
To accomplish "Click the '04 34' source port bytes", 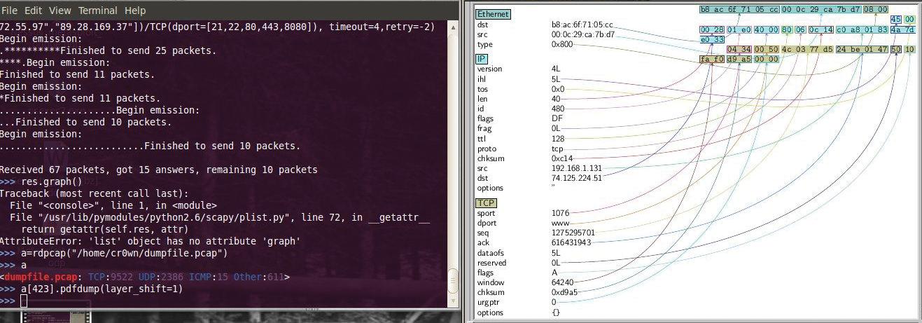I will click(x=739, y=50).
